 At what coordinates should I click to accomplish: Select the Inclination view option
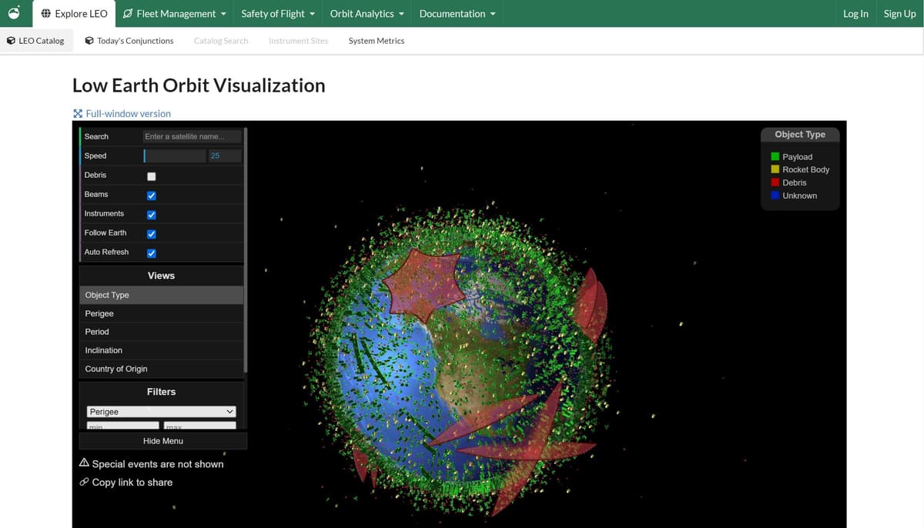pos(104,350)
